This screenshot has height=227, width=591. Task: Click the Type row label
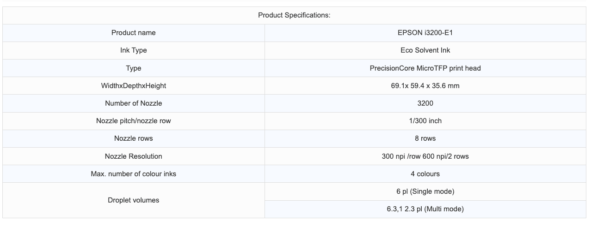pyautogui.click(x=133, y=68)
